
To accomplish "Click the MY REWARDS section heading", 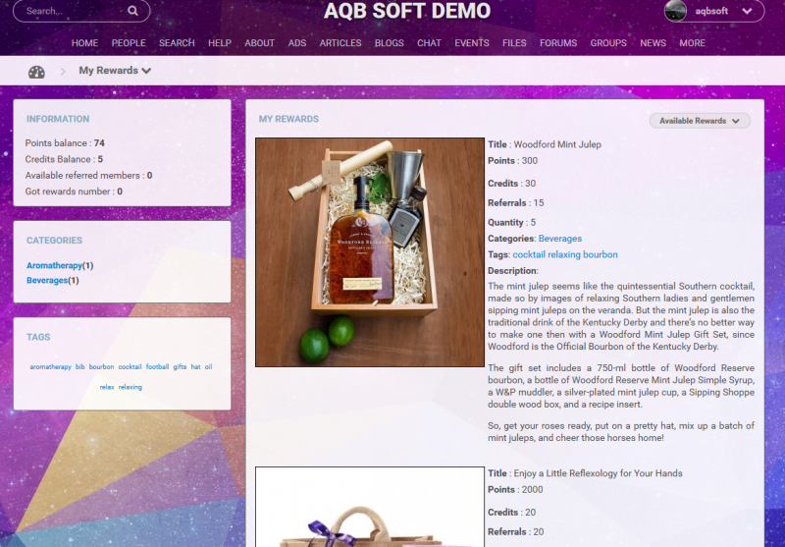I will click(288, 119).
